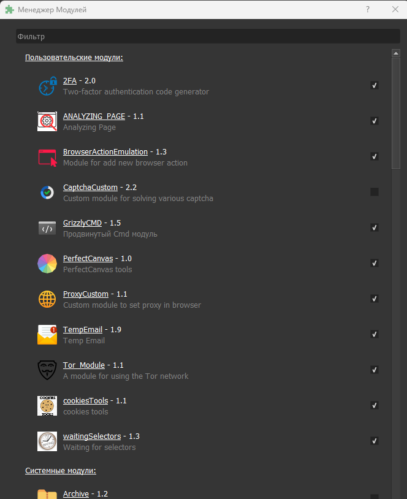Open the Archive module link
This screenshot has height=499, width=407.
(76, 494)
